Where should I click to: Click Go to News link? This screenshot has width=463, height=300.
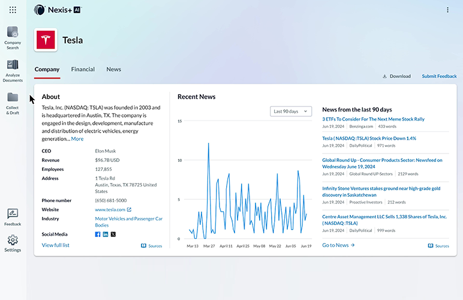pyautogui.click(x=338, y=245)
